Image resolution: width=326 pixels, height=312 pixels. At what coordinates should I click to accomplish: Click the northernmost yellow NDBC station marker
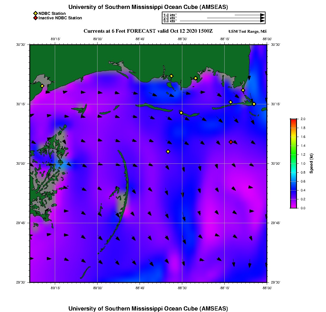point(171,76)
